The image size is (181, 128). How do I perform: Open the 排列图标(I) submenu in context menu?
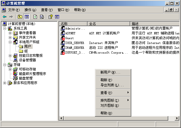[113, 100]
